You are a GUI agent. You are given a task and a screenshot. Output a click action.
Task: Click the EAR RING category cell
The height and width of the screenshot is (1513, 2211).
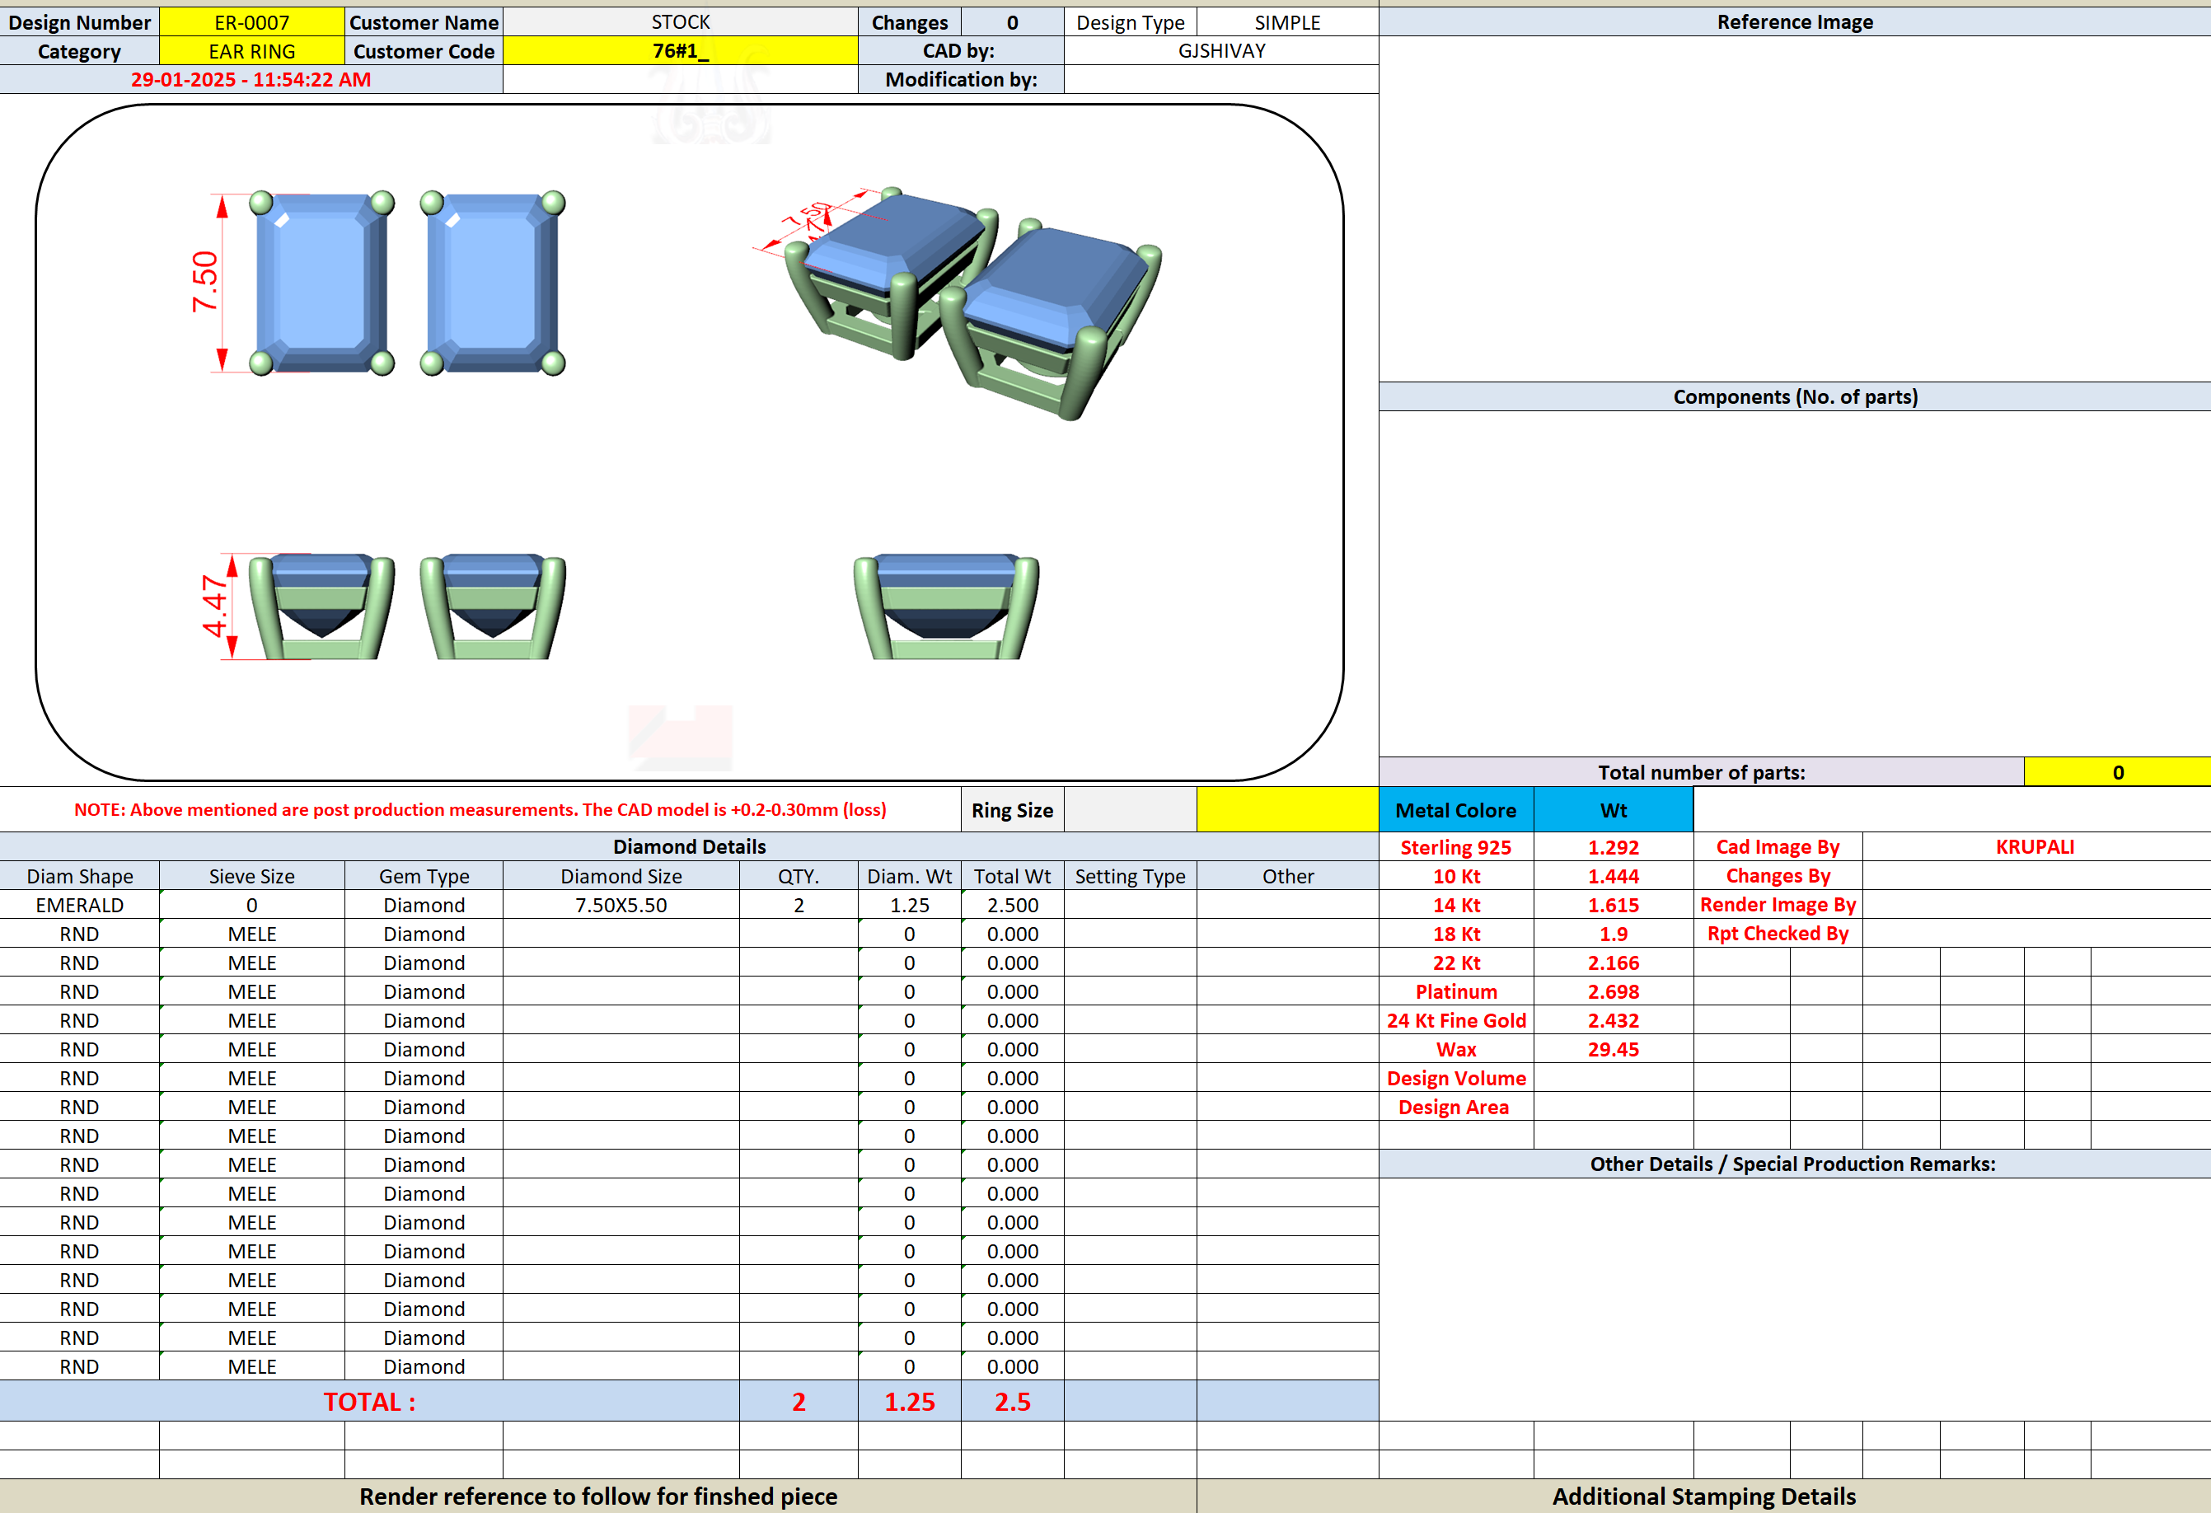pos(251,51)
